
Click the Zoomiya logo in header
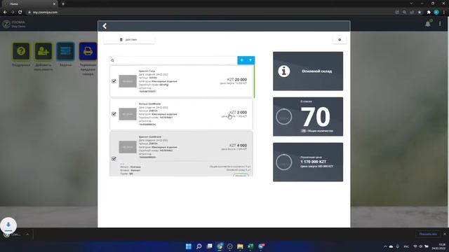click(6, 24)
